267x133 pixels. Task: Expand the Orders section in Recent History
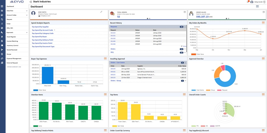113,49
